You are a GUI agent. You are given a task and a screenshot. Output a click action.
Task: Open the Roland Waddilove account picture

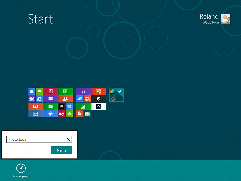tap(225, 19)
